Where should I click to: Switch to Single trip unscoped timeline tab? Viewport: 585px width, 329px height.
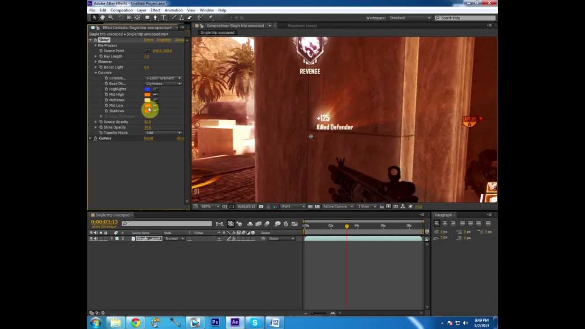click(112, 215)
